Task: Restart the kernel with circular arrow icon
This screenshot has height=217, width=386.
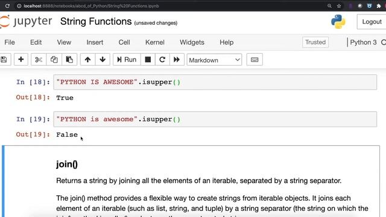Action: click(162, 60)
